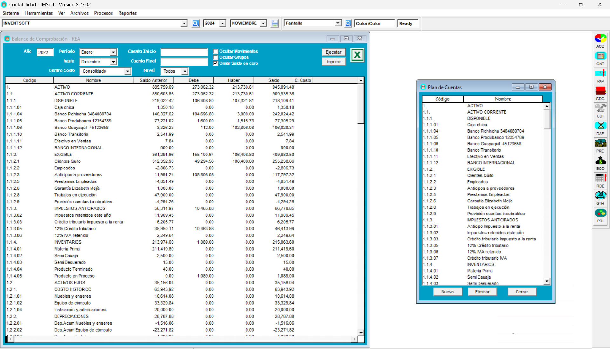The width and height of the screenshot is (610, 349).
Task: Click the search icon beside INVENTSOFT
Action: pos(195,23)
